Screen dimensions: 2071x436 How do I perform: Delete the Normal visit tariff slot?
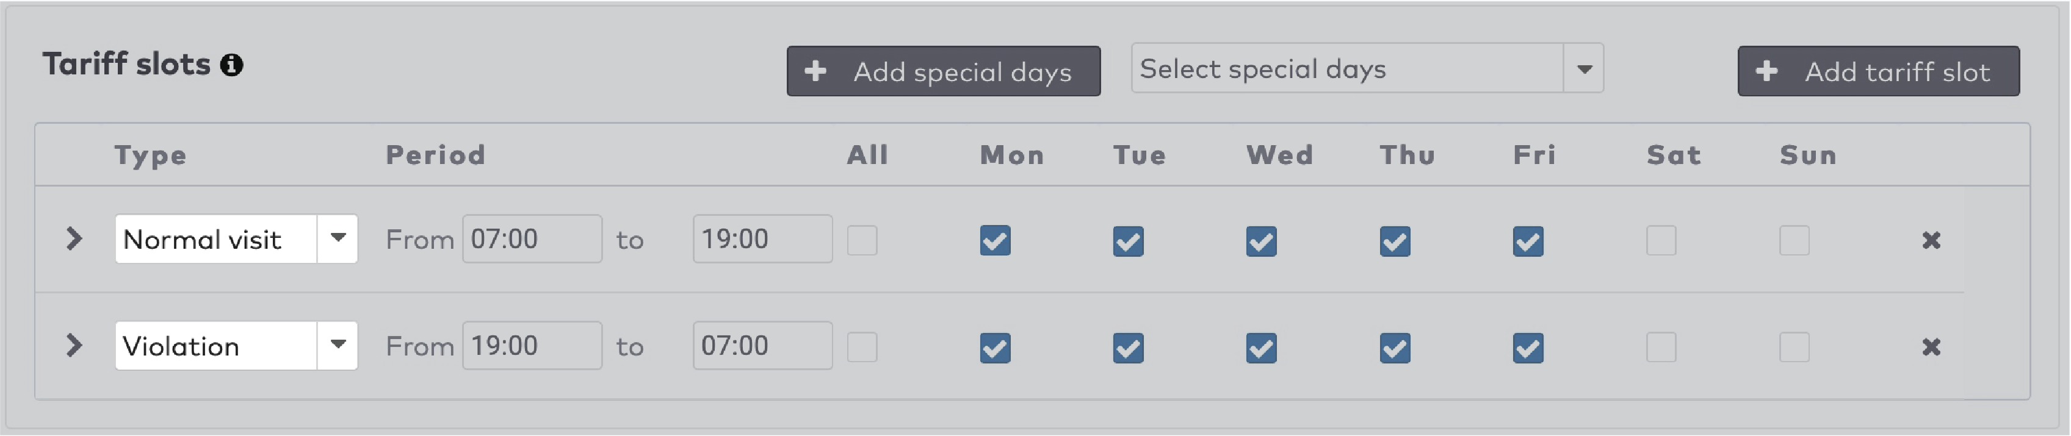[x=1931, y=240]
